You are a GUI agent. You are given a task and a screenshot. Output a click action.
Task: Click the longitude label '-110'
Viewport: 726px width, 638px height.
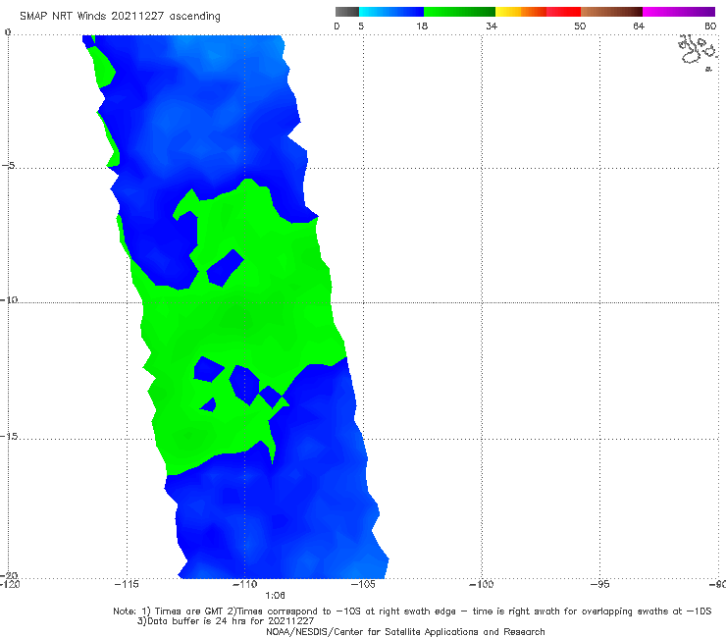point(244,584)
